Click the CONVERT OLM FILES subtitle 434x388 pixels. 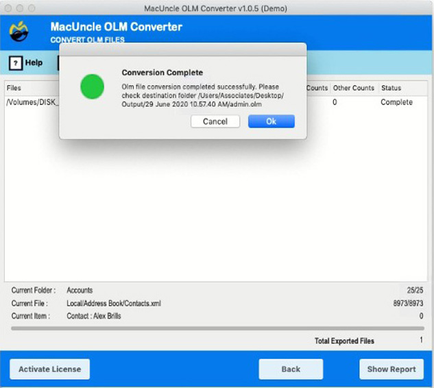pos(88,40)
